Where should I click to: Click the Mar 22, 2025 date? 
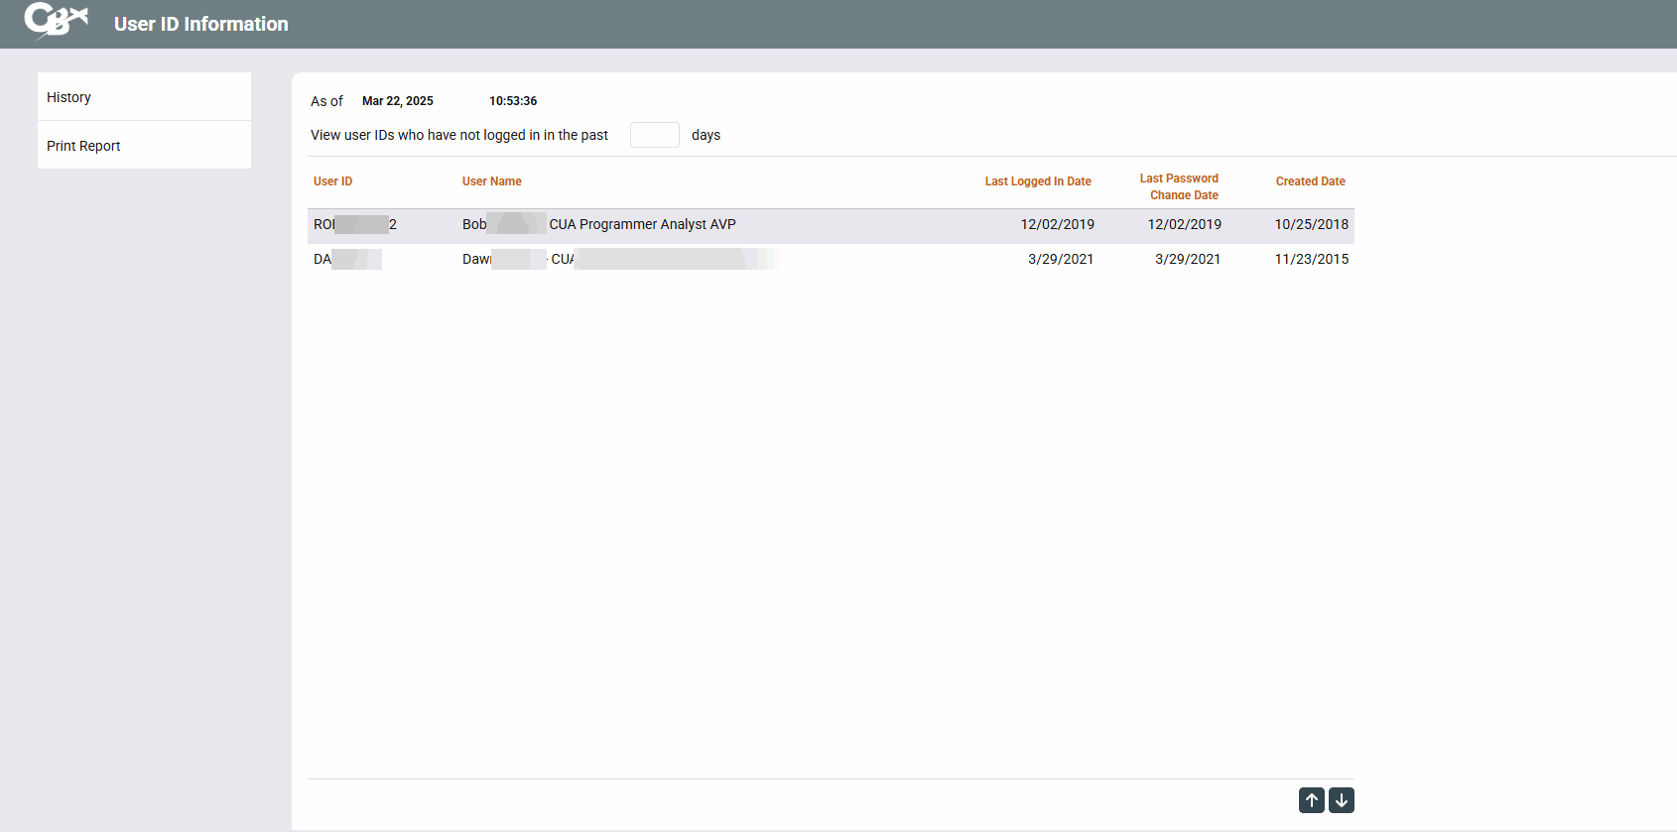(397, 101)
